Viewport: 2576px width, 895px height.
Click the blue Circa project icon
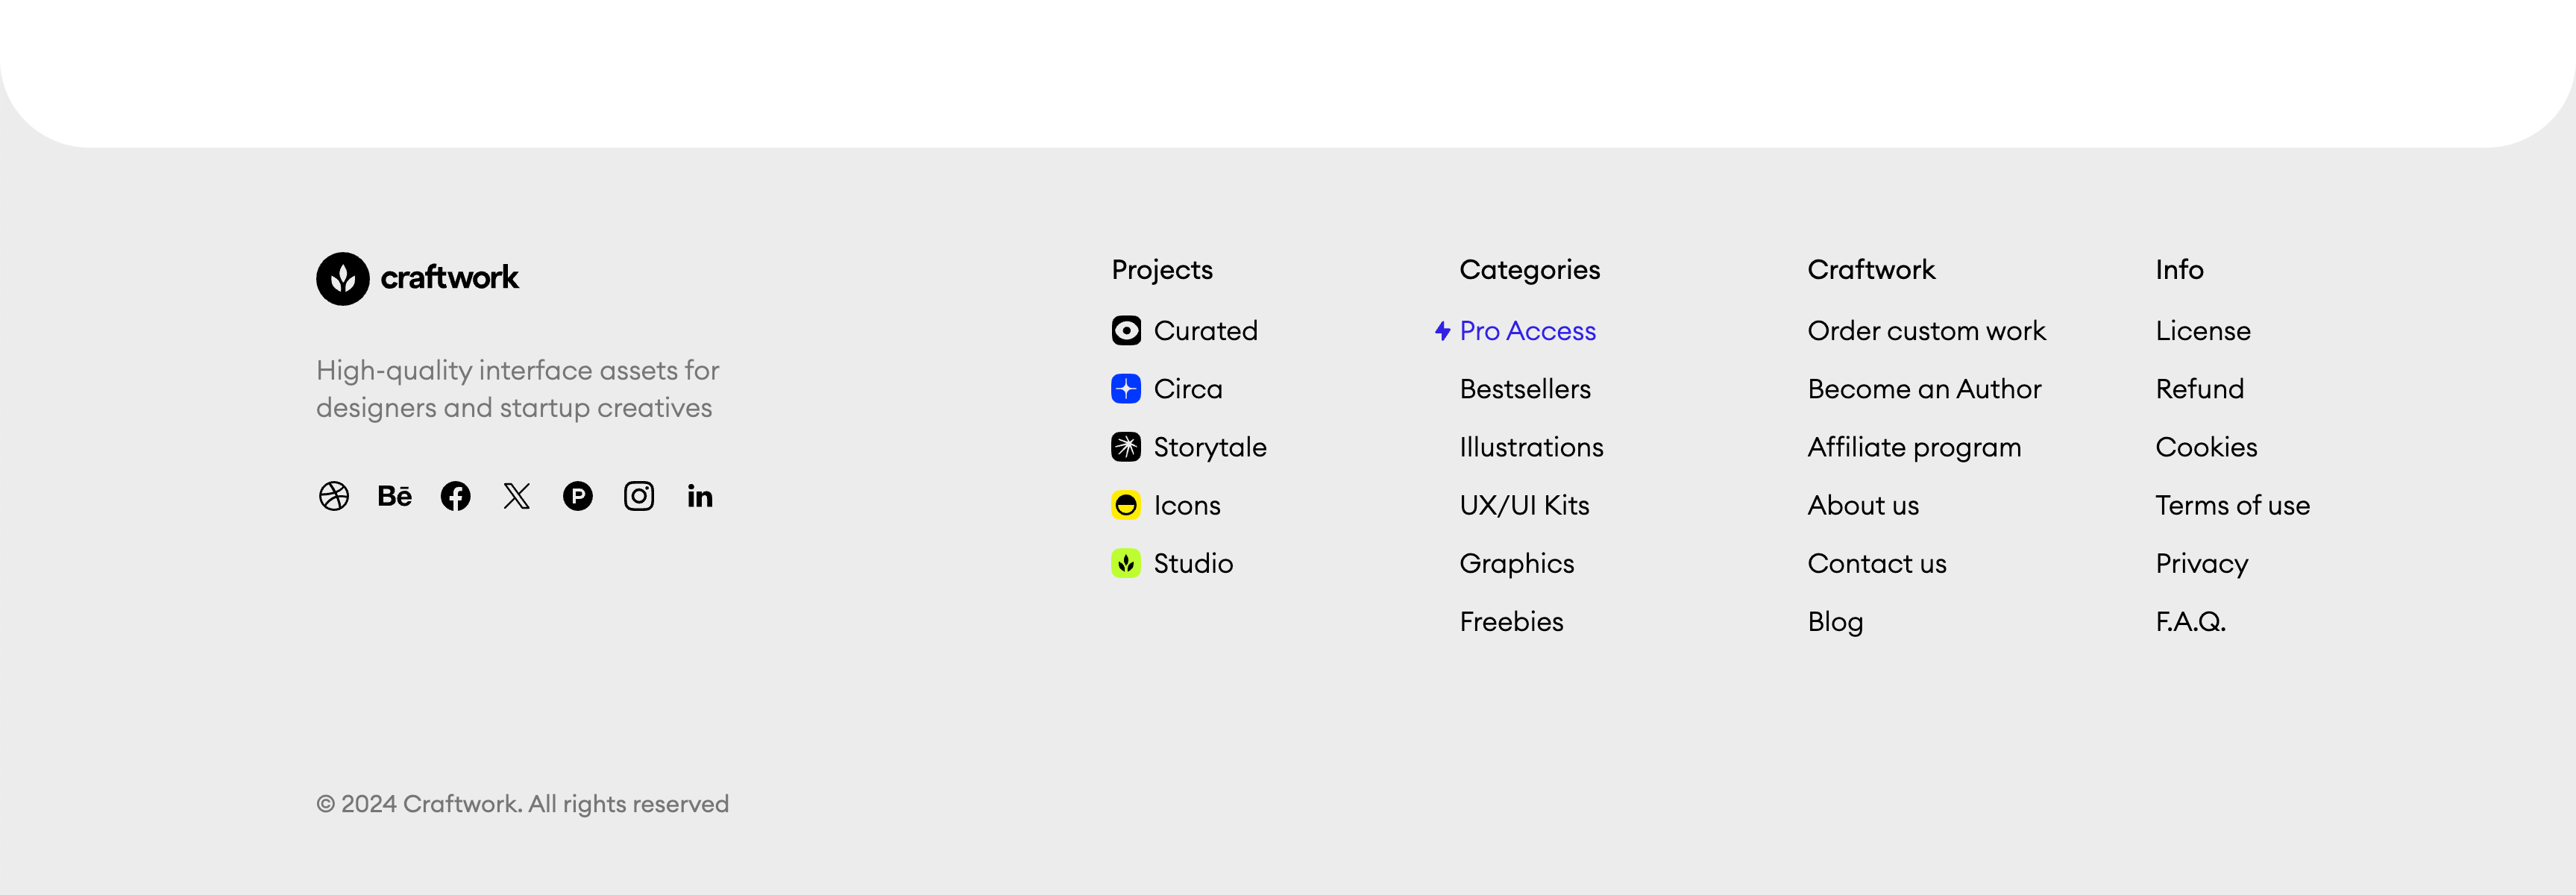1126,389
